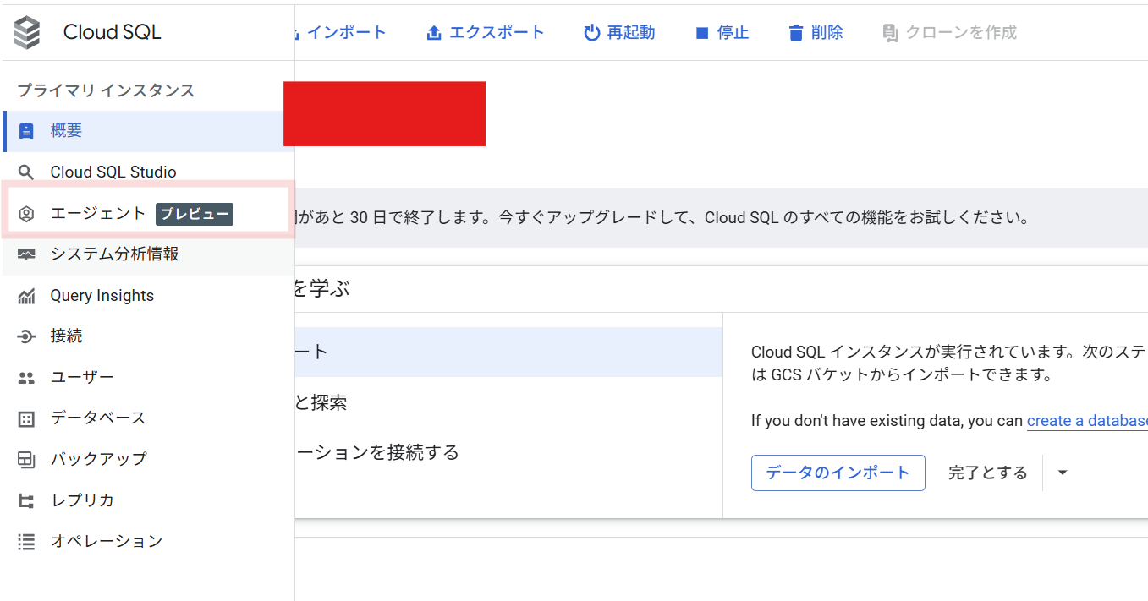Select the 概要 (Overview) sidebar icon

pyautogui.click(x=26, y=130)
